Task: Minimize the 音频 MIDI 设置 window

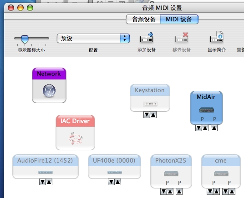Action: pyautogui.click(x=20, y=8)
